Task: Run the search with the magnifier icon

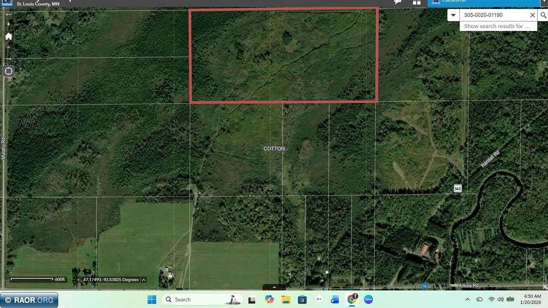Action: (x=543, y=15)
